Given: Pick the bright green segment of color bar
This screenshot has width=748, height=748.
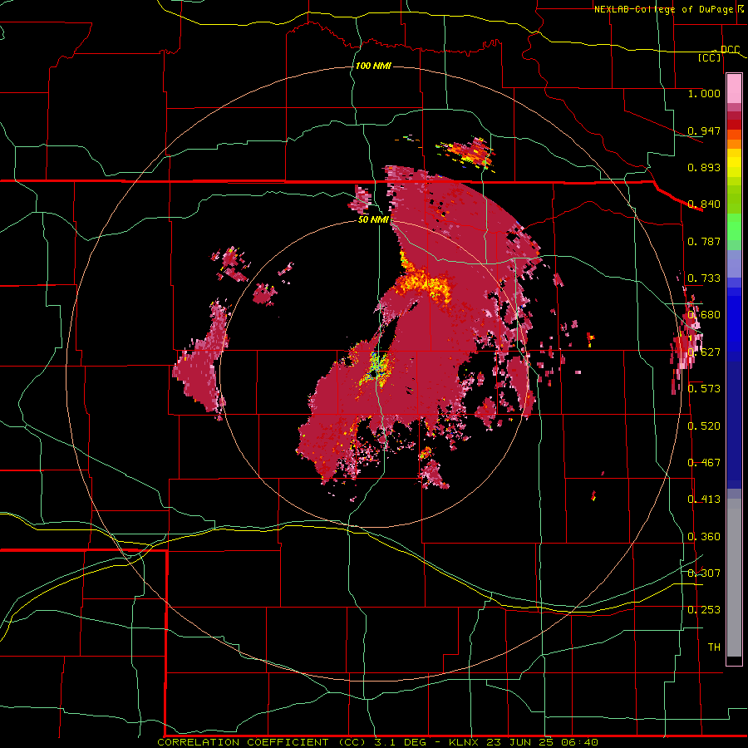Looking at the screenshot, I should click(x=734, y=227).
